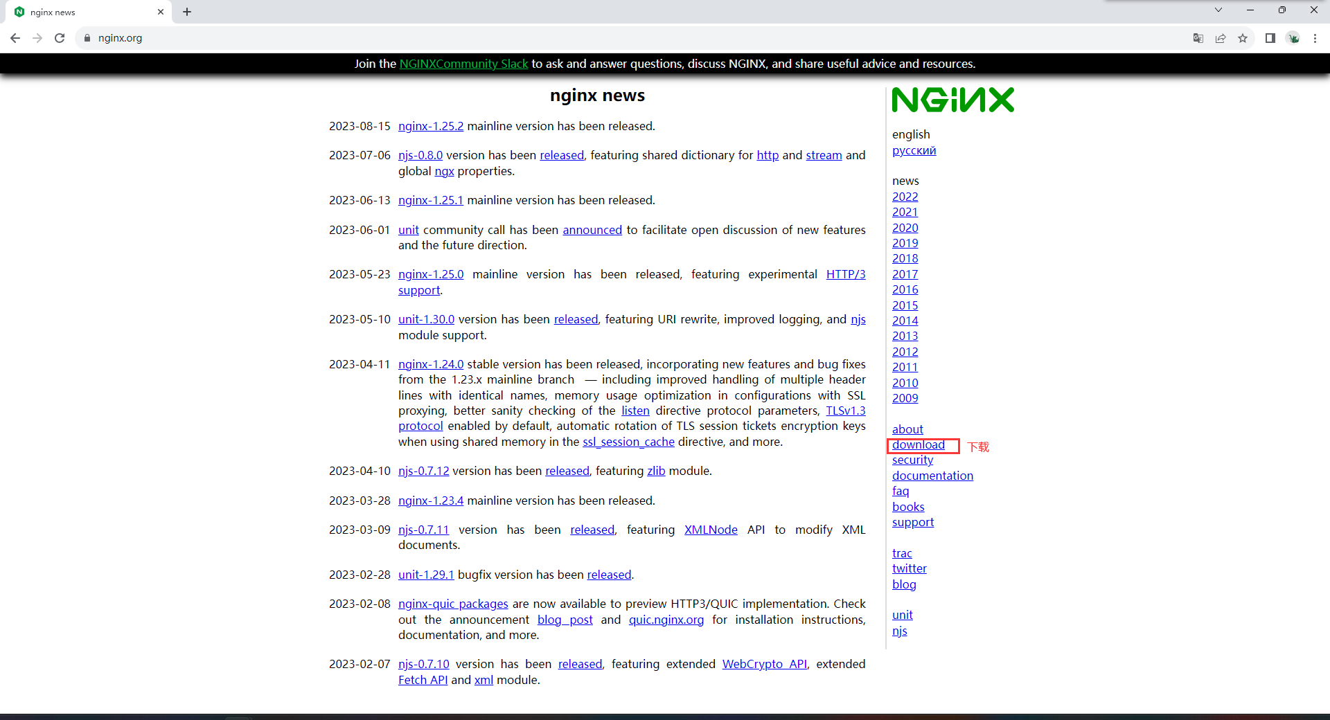Open the HTTP/3 support link

pyautogui.click(x=846, y=274)
